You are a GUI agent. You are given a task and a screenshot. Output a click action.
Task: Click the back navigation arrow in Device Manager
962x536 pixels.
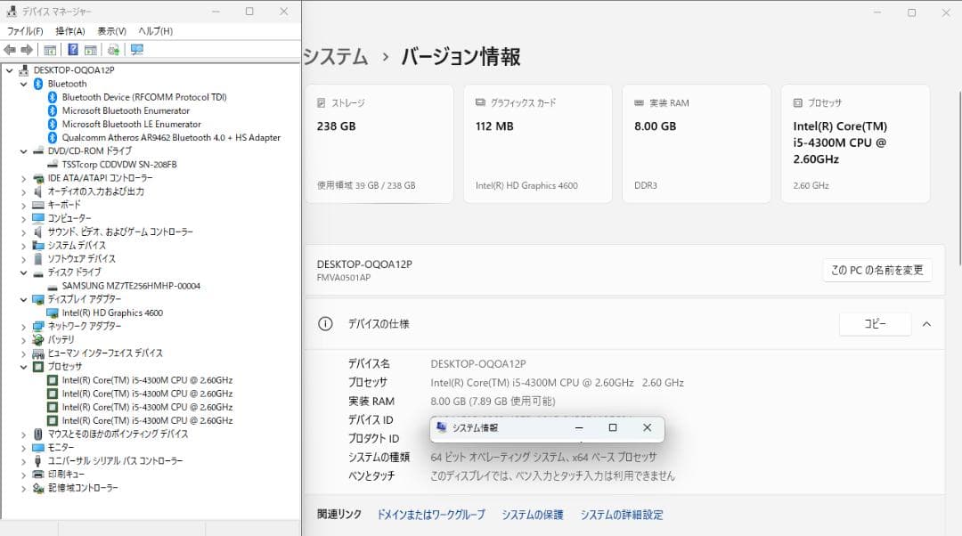pos(11,49)
